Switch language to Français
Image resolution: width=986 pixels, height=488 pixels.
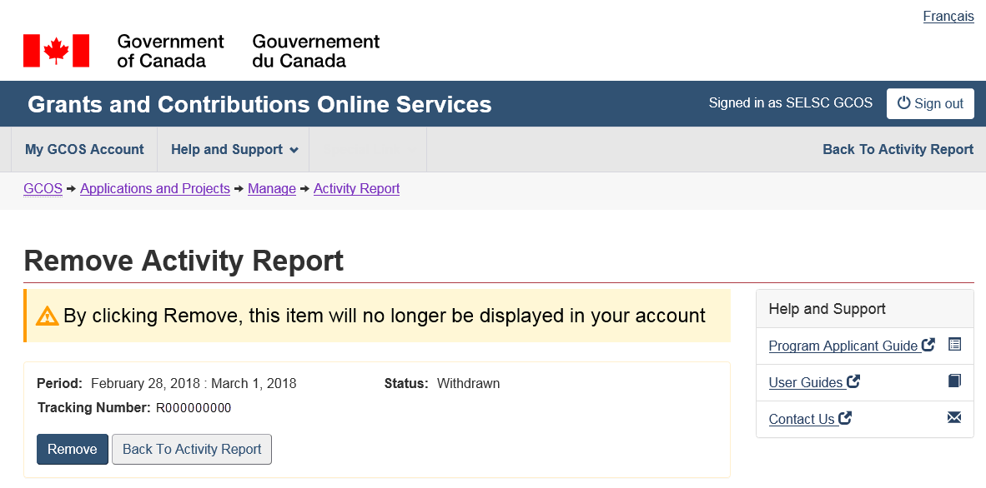(x=948, y=17)
